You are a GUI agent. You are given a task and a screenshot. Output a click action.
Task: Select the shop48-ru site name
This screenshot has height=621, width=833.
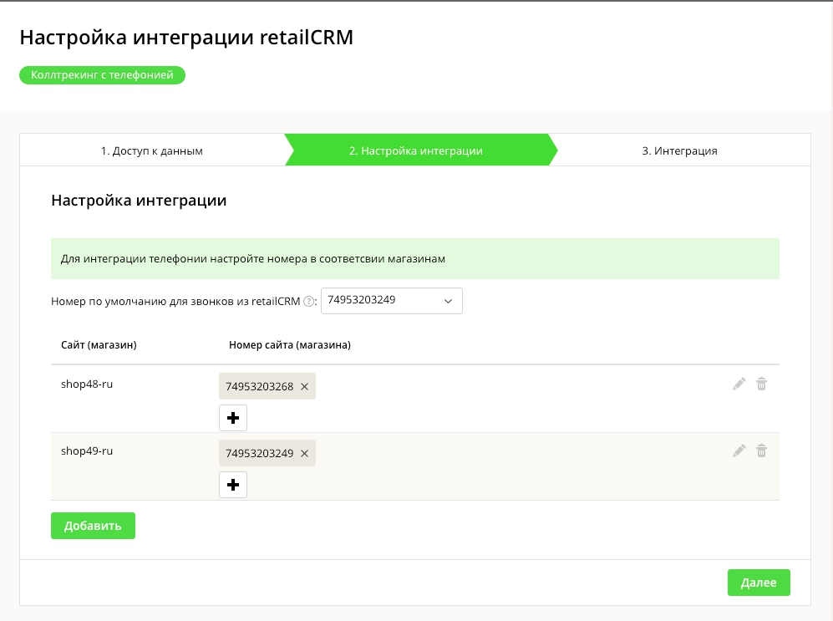tap(87, 384)
